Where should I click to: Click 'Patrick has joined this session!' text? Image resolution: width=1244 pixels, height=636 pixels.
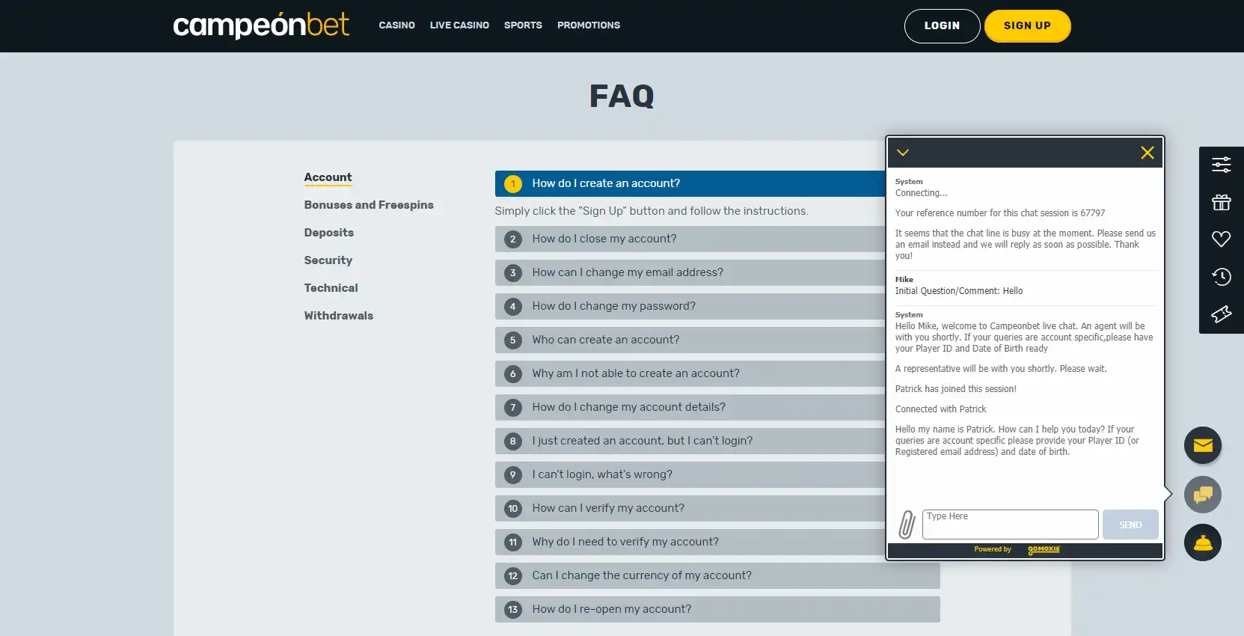tap(956, 389)
